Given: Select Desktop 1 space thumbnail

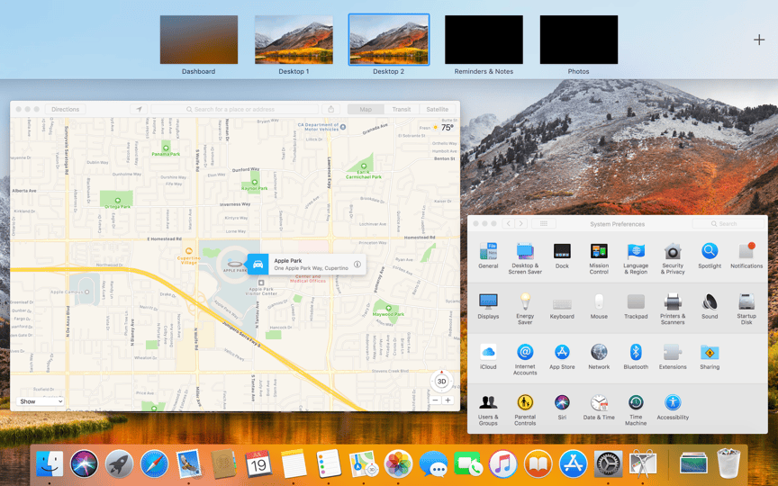Looking at the screenshot, I should [x=294, y=40].
